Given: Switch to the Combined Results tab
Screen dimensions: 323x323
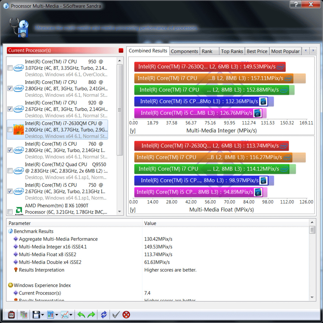Looking at the screenshot, I should coord(148,51).
